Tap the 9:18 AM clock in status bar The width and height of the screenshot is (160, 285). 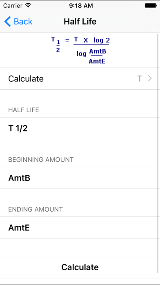pos(81,6)
